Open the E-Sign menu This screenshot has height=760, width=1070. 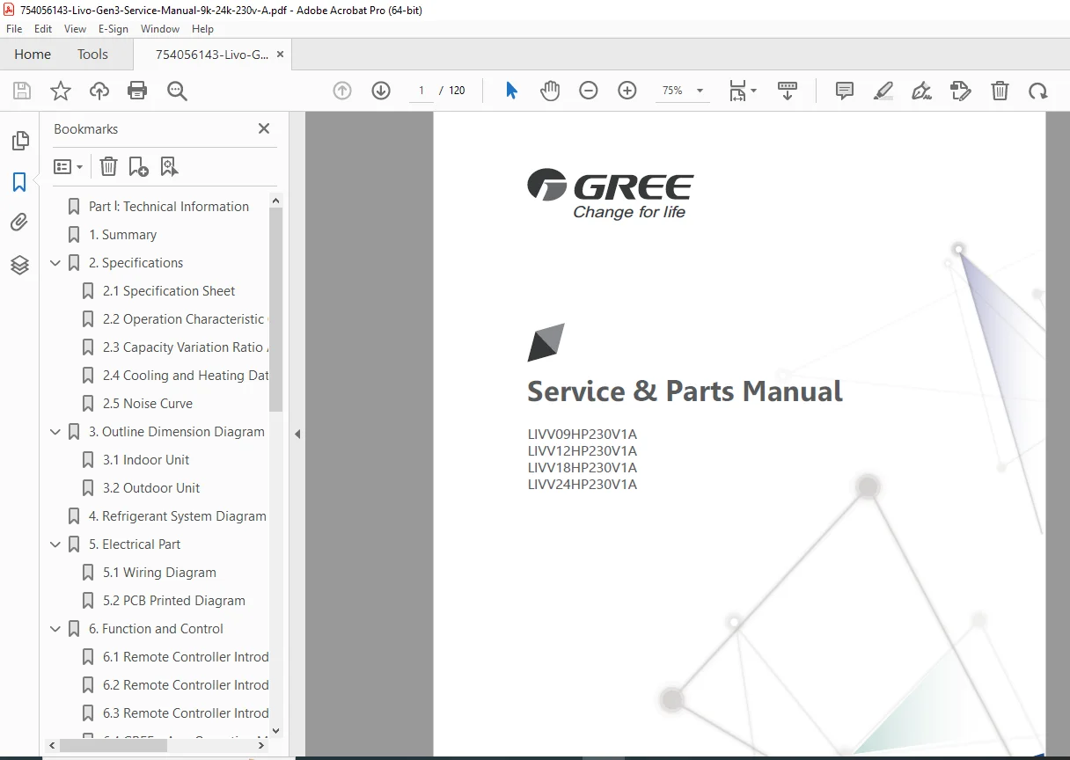pyautogui.click(x=114, y=29)
